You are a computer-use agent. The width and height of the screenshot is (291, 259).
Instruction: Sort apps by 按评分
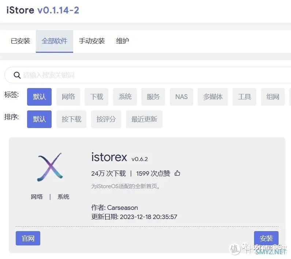click(x=106, y=119)
